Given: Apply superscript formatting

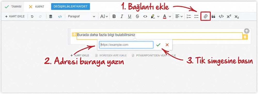Looking at the screenshot, I should pos(229,17).
